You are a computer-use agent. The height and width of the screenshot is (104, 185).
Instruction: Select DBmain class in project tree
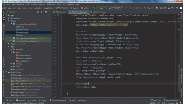tap(21, 27)
